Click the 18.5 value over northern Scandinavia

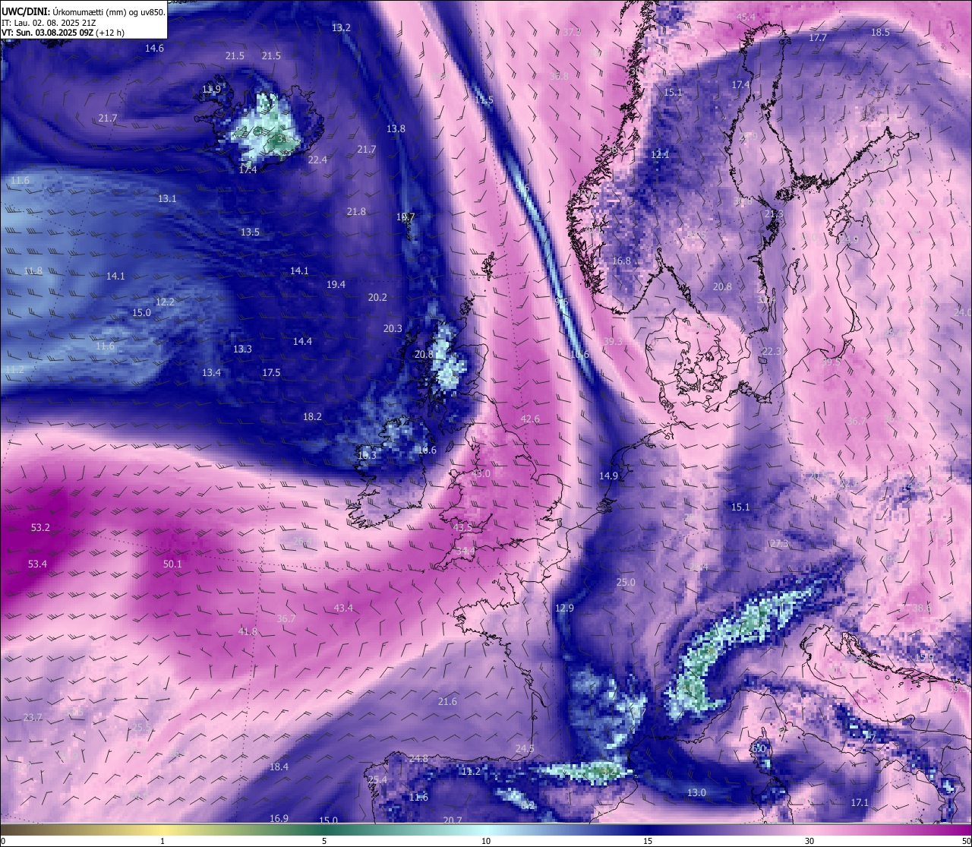click(x=880, y=32)
